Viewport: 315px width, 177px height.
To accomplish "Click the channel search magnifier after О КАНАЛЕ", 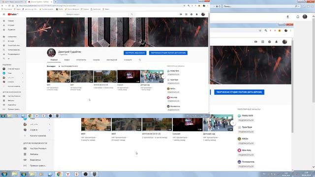I will pyautogui.click(x=140, y=60).
